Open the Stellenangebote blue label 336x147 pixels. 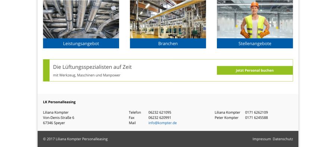tap(255, 43)
